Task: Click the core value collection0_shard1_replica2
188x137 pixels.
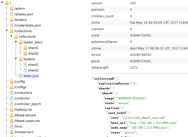Action: pyautogui.click(x=144, y=118)
